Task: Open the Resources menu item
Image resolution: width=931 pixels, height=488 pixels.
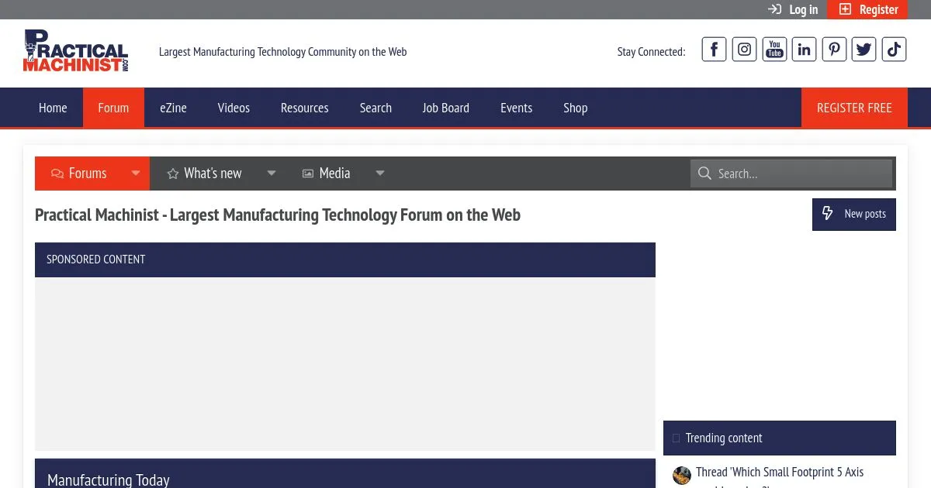Action: point(304,108)
